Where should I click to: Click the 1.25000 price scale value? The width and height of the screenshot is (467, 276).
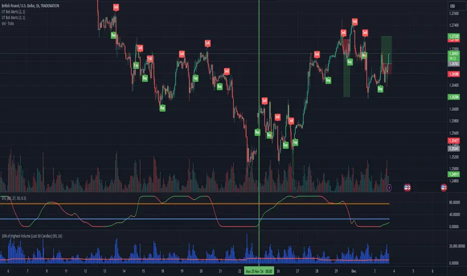[x=454, y=169]
